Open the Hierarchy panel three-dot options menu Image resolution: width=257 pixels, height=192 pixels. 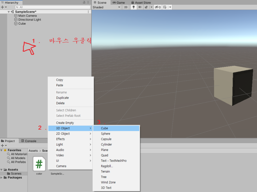point(88,2)
